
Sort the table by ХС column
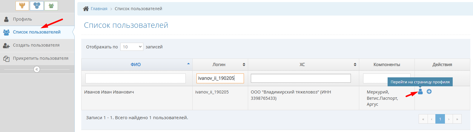click(x=302, y=65)
